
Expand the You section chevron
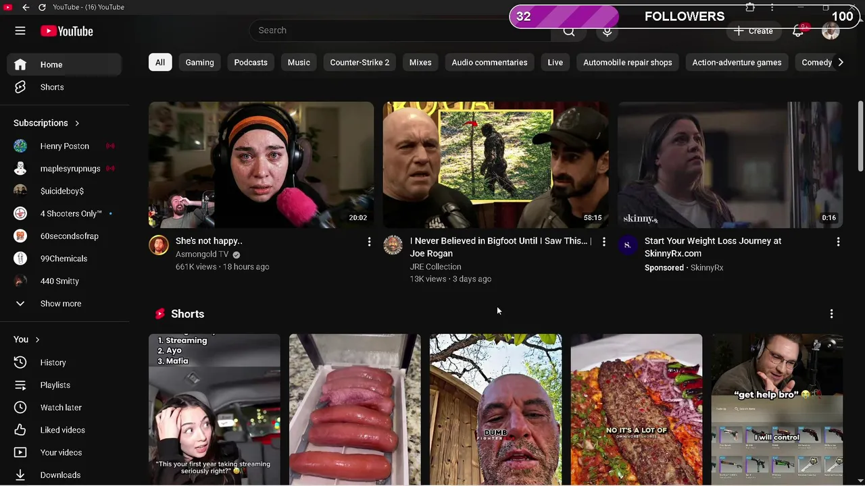(x=37, y=340)
